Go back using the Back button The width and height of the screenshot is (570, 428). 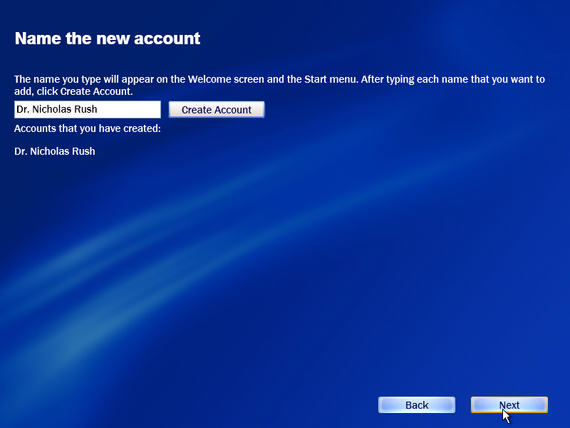[417, 404]
